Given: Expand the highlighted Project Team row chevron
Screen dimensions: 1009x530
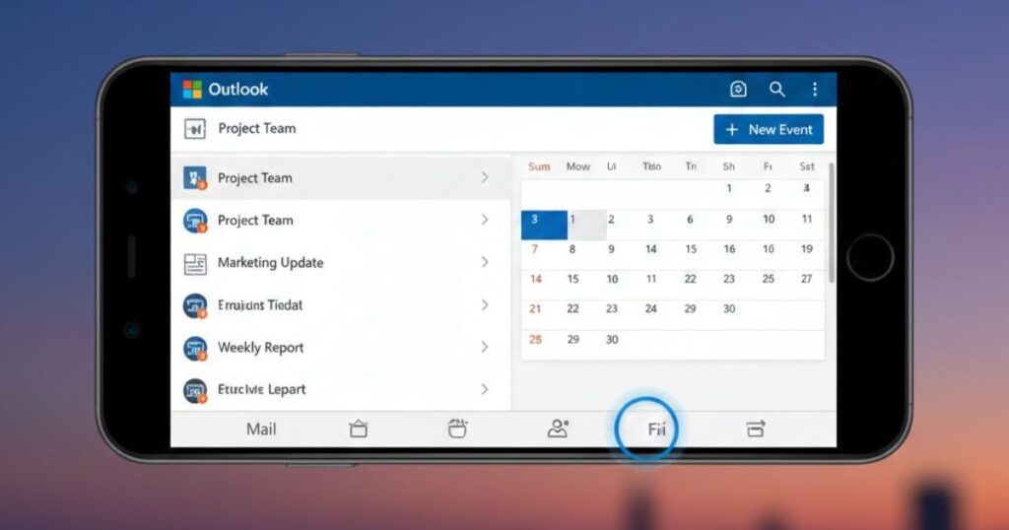Looking at the screenshot, I should (485, 177).
